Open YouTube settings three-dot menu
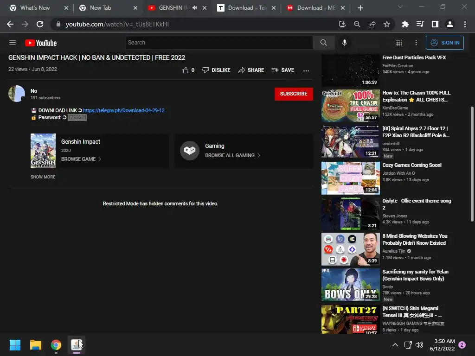 [x=416, y=43]
